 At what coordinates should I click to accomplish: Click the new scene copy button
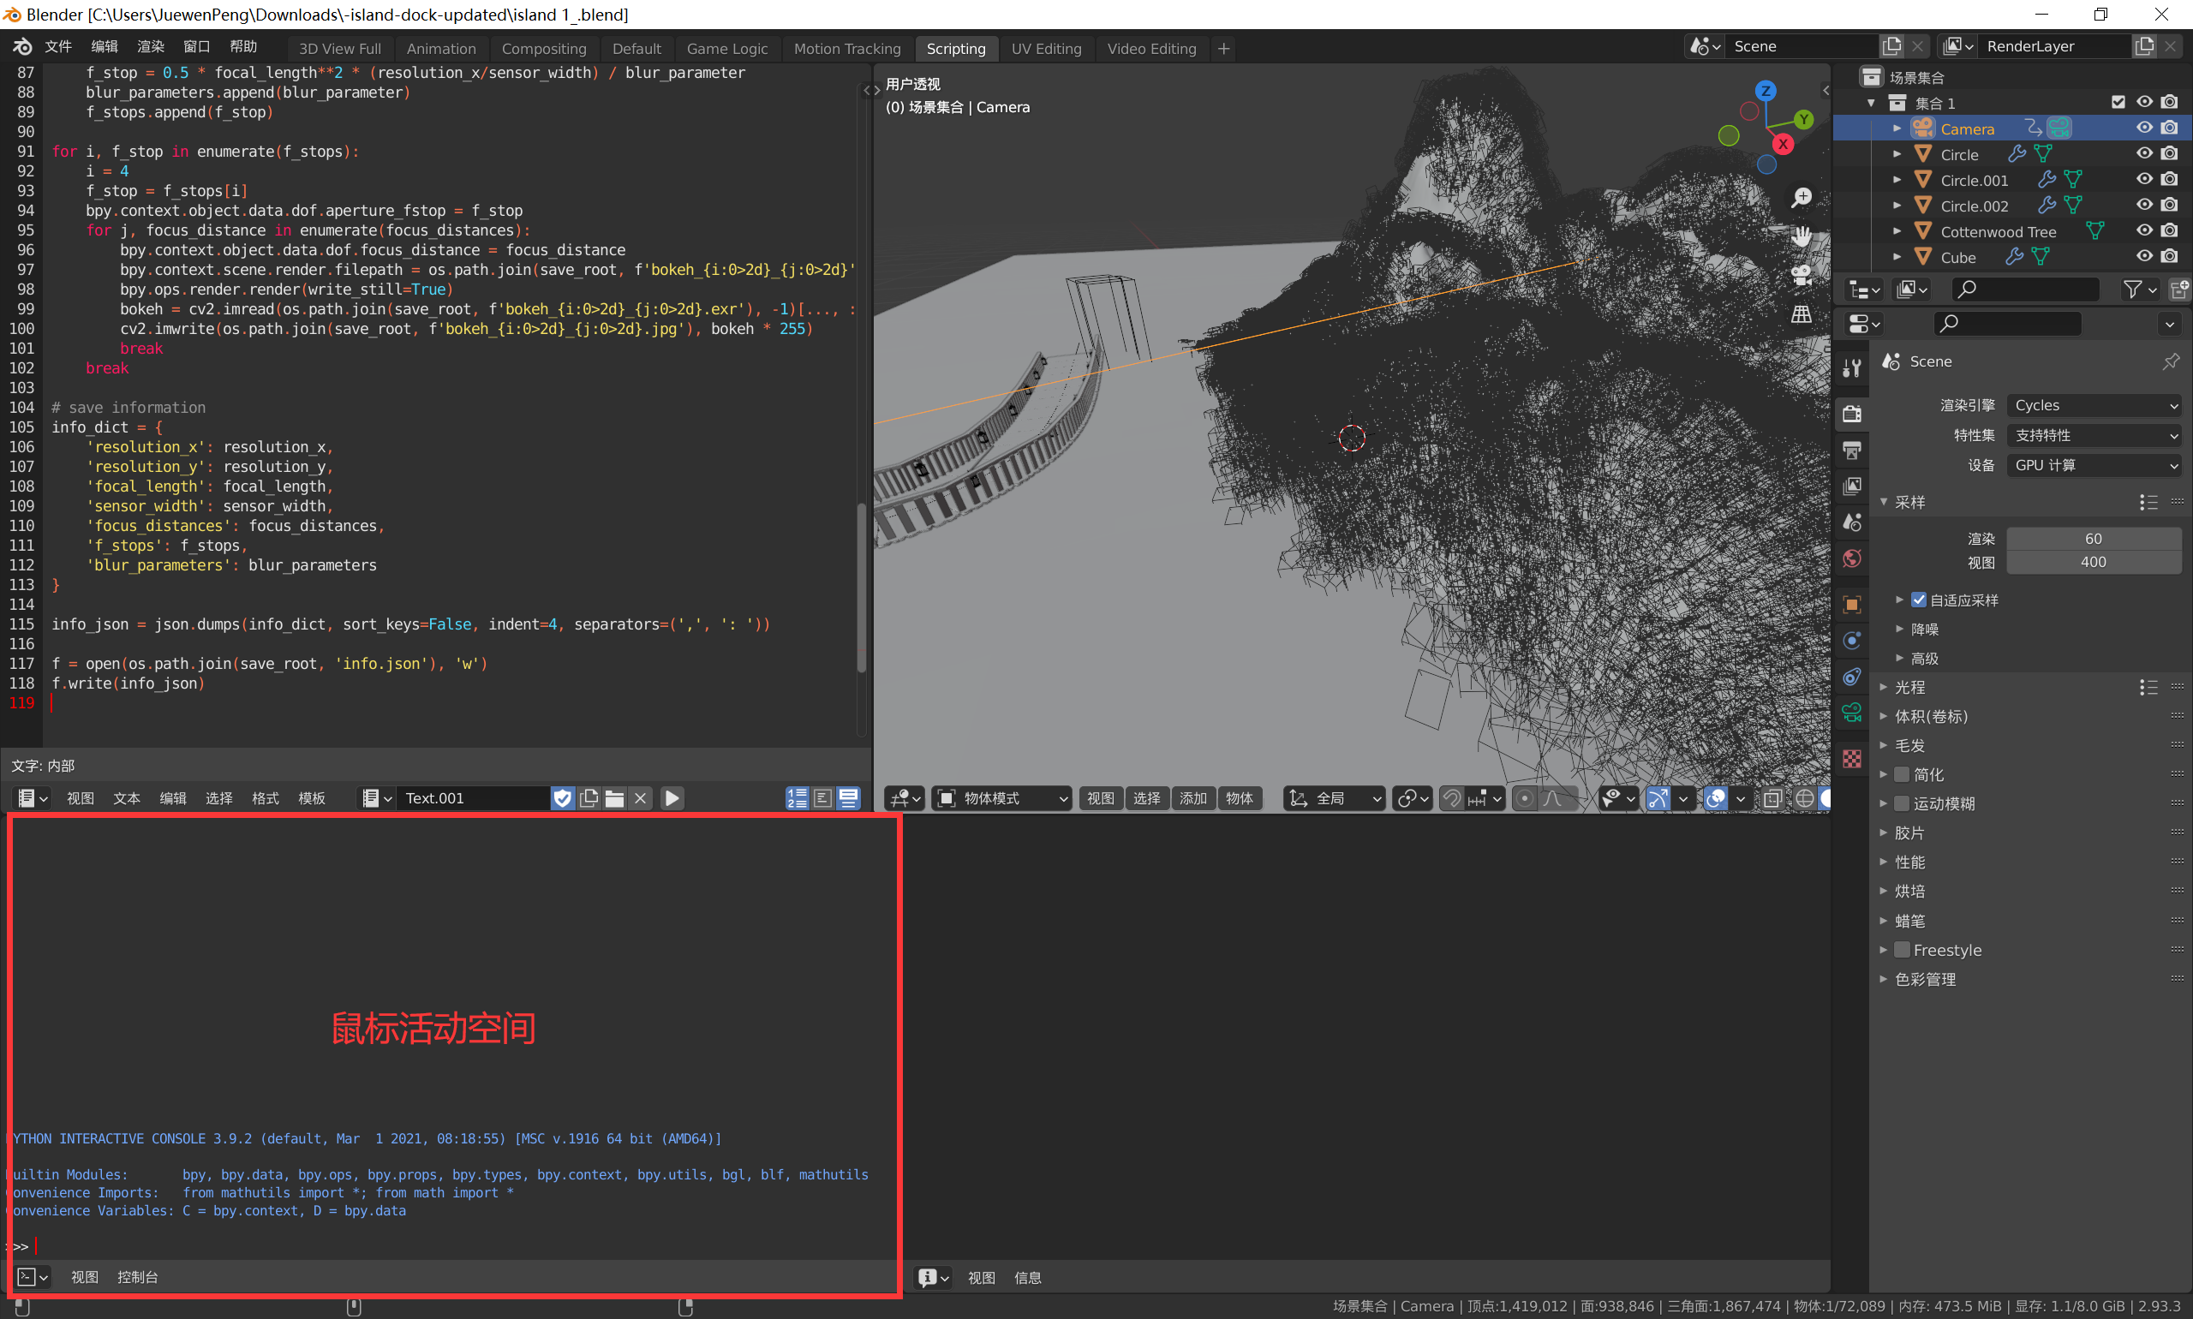[1891, 45]
